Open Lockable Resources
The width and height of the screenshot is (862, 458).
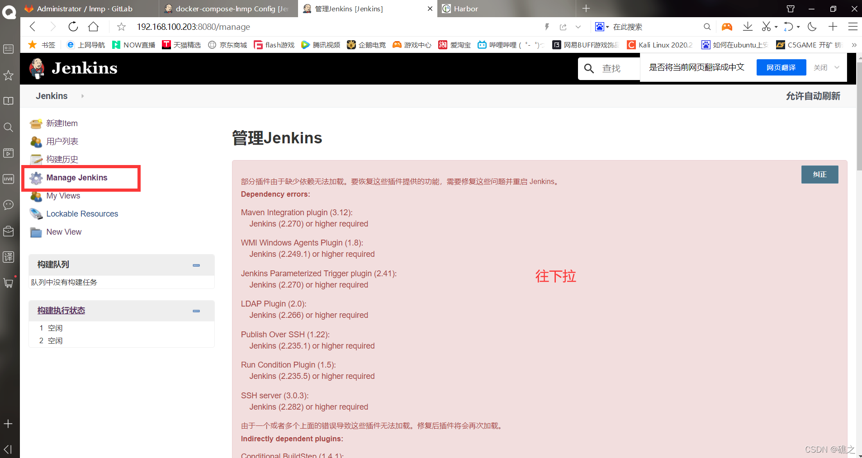82,214
